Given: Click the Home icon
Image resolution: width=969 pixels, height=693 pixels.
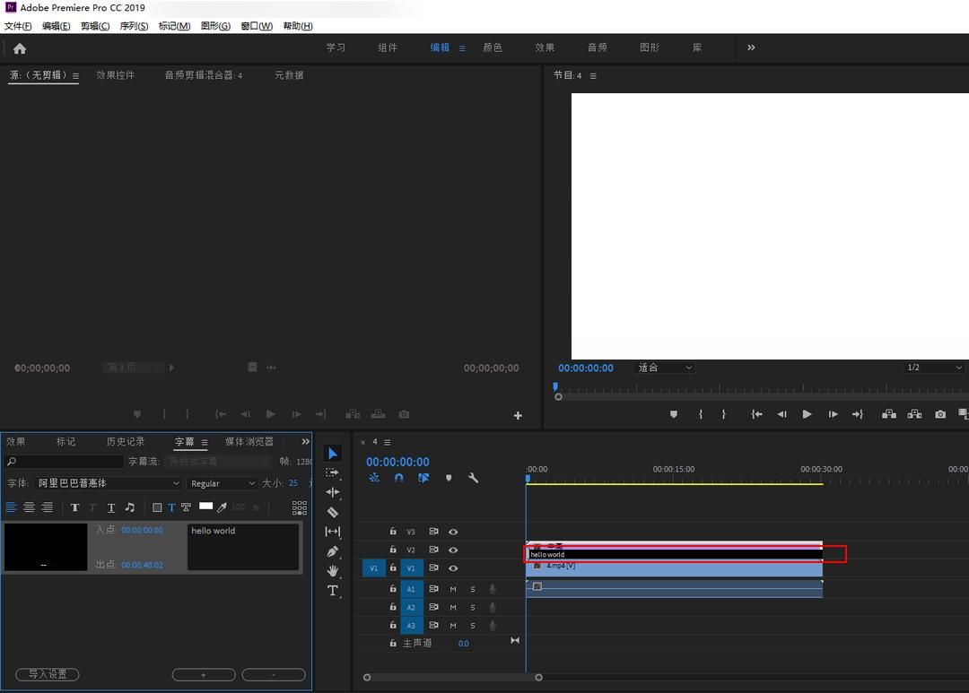Looking at the screenshot, I should [20, 48].
